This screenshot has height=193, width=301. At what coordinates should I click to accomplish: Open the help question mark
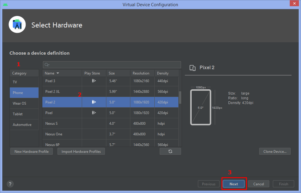[x=10, y=184]
